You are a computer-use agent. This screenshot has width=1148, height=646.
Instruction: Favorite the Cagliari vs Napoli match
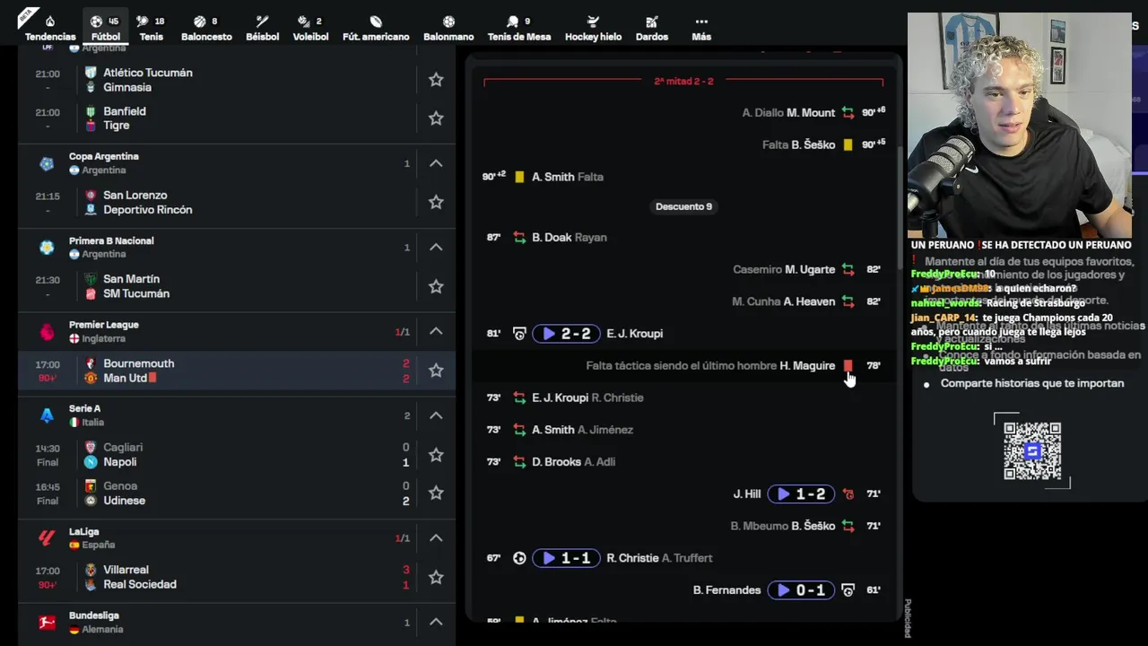[436, 454]
